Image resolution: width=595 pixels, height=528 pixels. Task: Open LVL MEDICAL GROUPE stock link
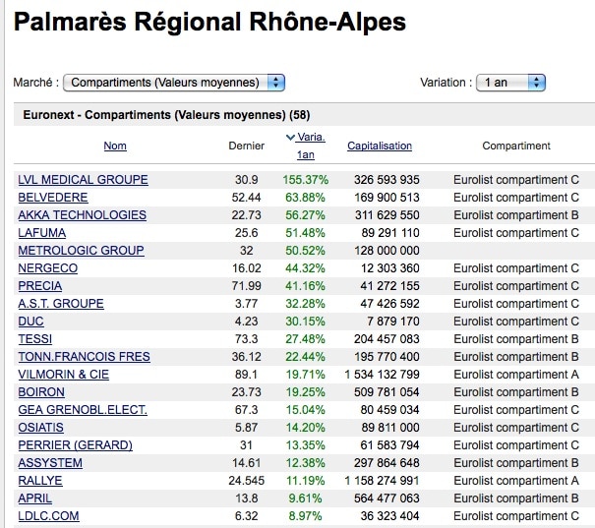pyautogui.click(x=83, y=179)
